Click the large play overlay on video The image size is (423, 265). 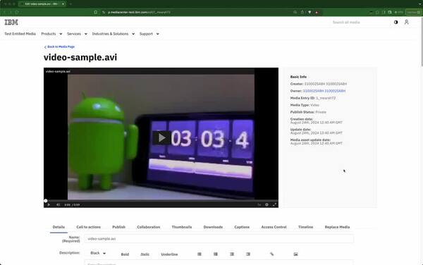tap(161, 137)
